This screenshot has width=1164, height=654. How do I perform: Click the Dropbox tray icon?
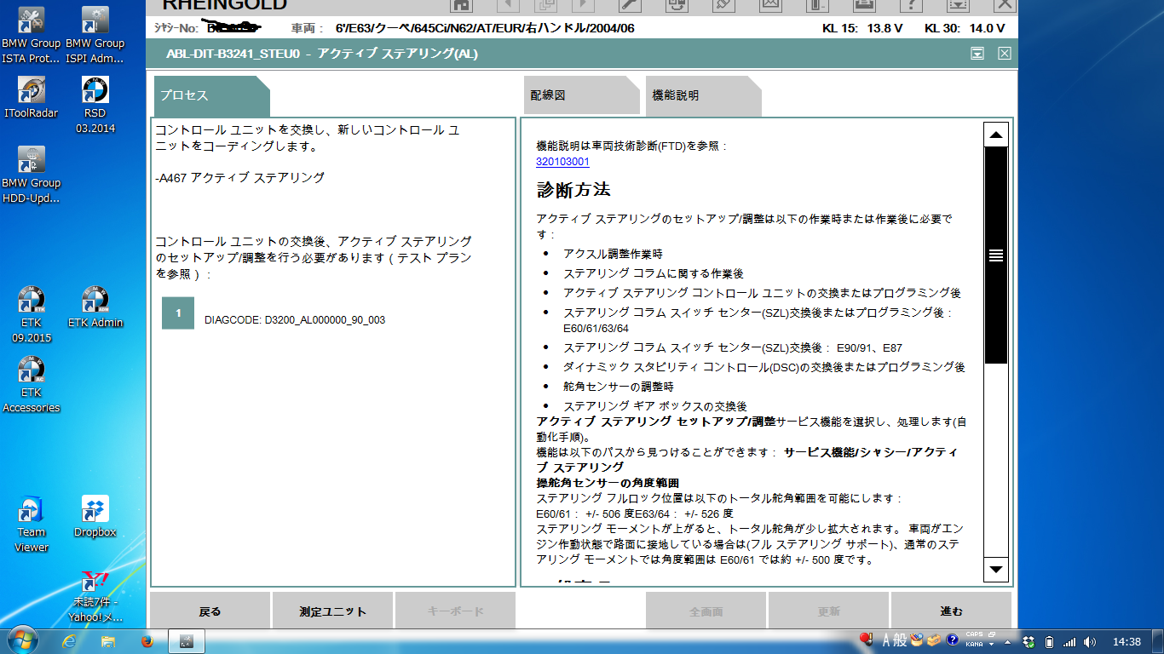pyautogui.click(x=1029, y=641)
